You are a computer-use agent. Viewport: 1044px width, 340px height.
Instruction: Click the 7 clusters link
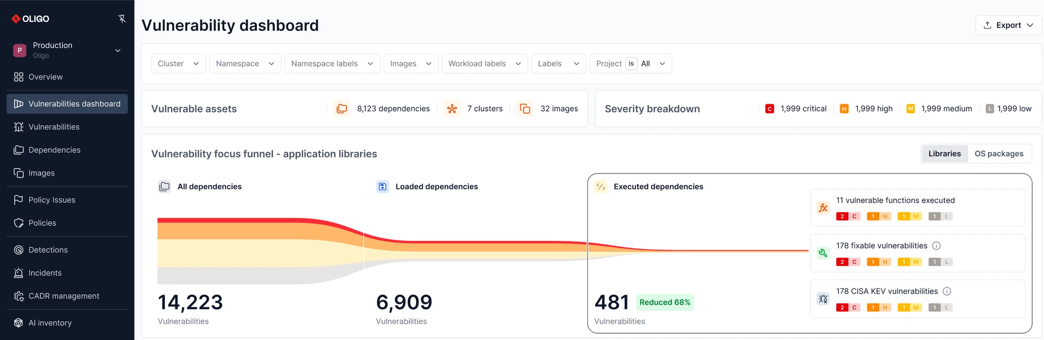(x=485, y=108)
